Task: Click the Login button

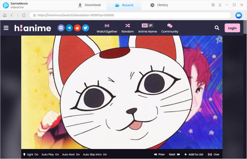Action: tap(232, 28)
